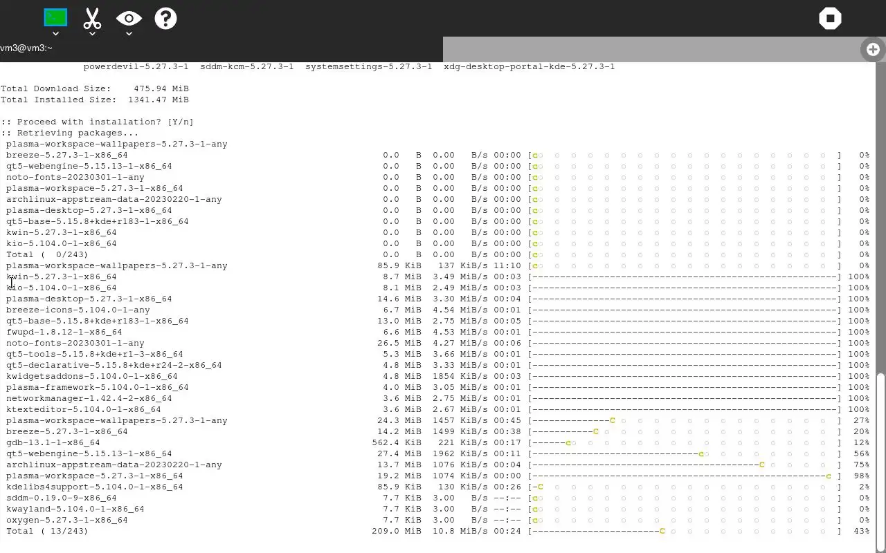Click 'gdb-13.1-1-x86_64' package name
The height and width of the screenshot is (553, 886).
pos(53,442)
